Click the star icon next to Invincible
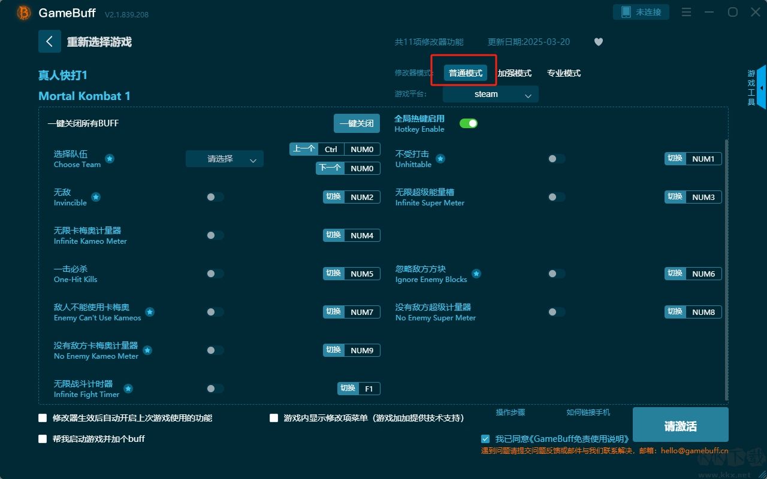This screenshot has width=767, height=479. click(95, 196)
